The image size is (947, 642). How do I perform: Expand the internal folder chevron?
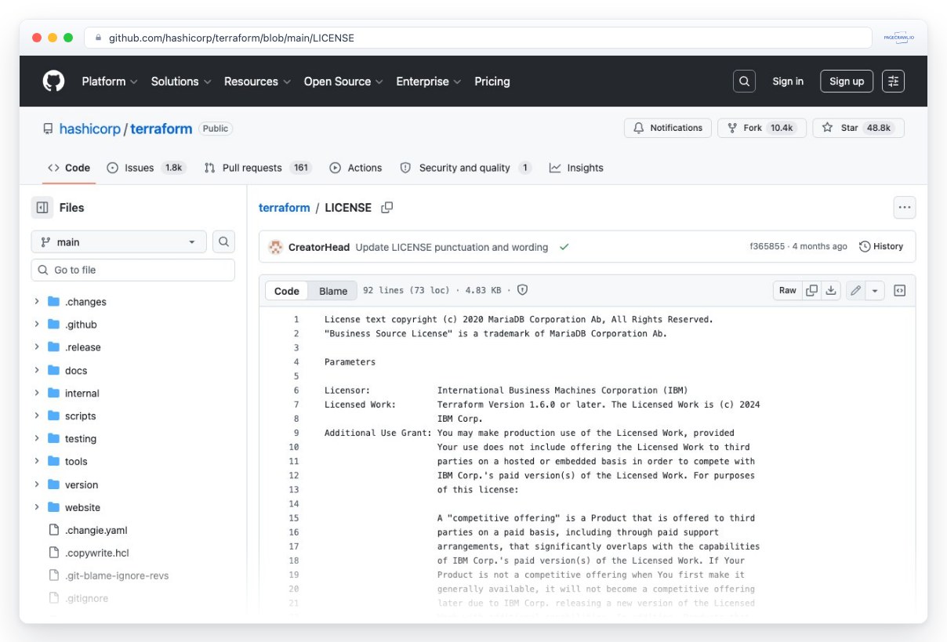[x=37, y=393]
